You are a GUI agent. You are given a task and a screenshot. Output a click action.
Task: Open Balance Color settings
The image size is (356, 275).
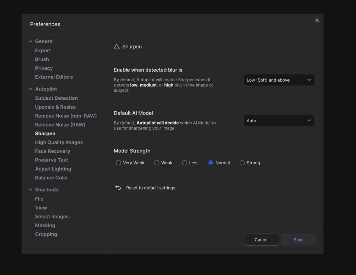point(52,178)
